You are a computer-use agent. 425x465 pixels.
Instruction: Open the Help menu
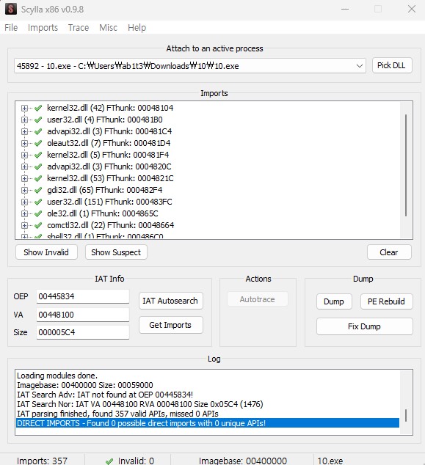137,28
